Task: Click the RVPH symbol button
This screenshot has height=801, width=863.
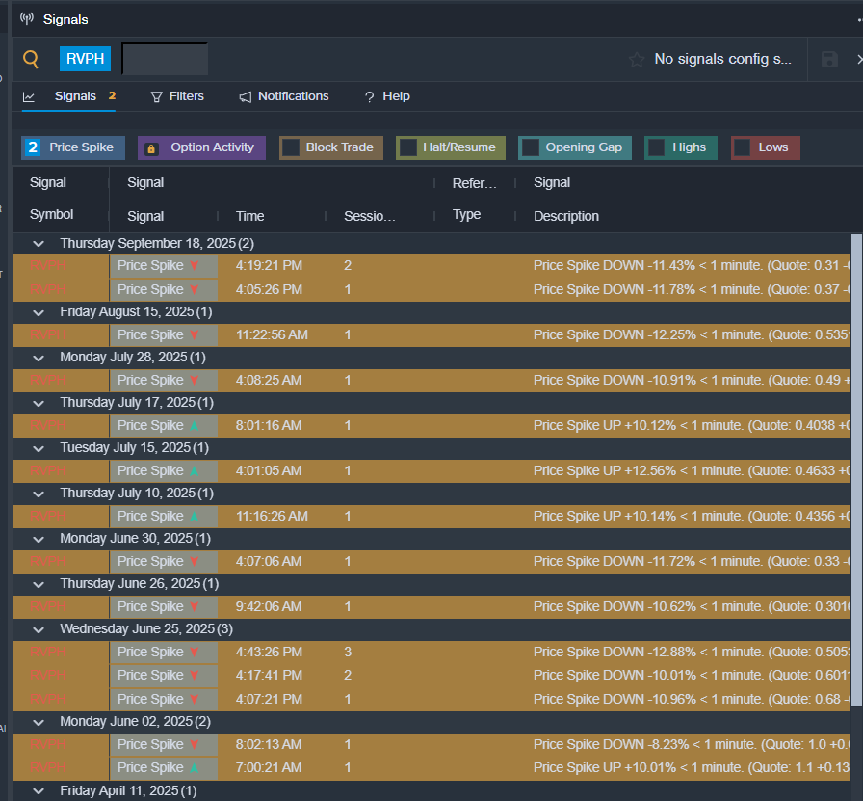Action: (86, 60)
